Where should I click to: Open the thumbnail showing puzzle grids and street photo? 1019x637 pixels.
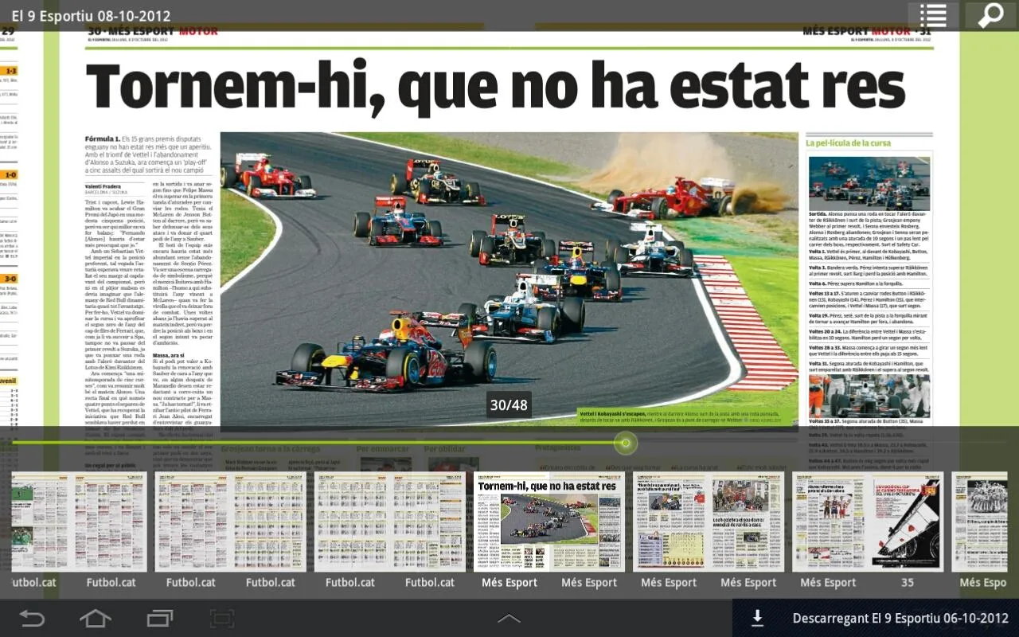click(709, 522)
